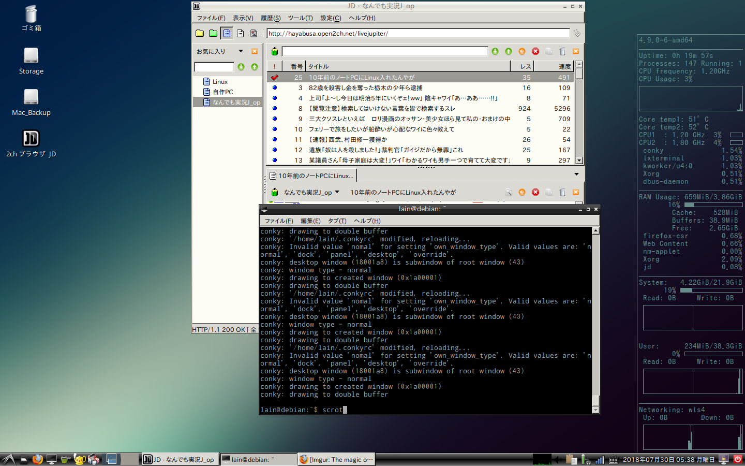The image size is (745, 466).
Task: Open the Storage drive desktop icon
Action: tap(31, 61)
